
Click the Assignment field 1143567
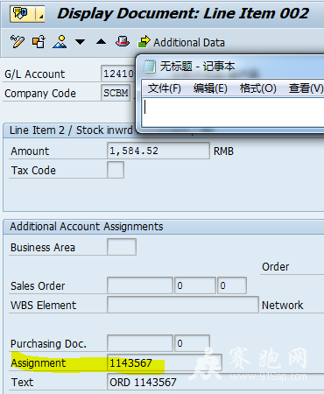(165, 362)
